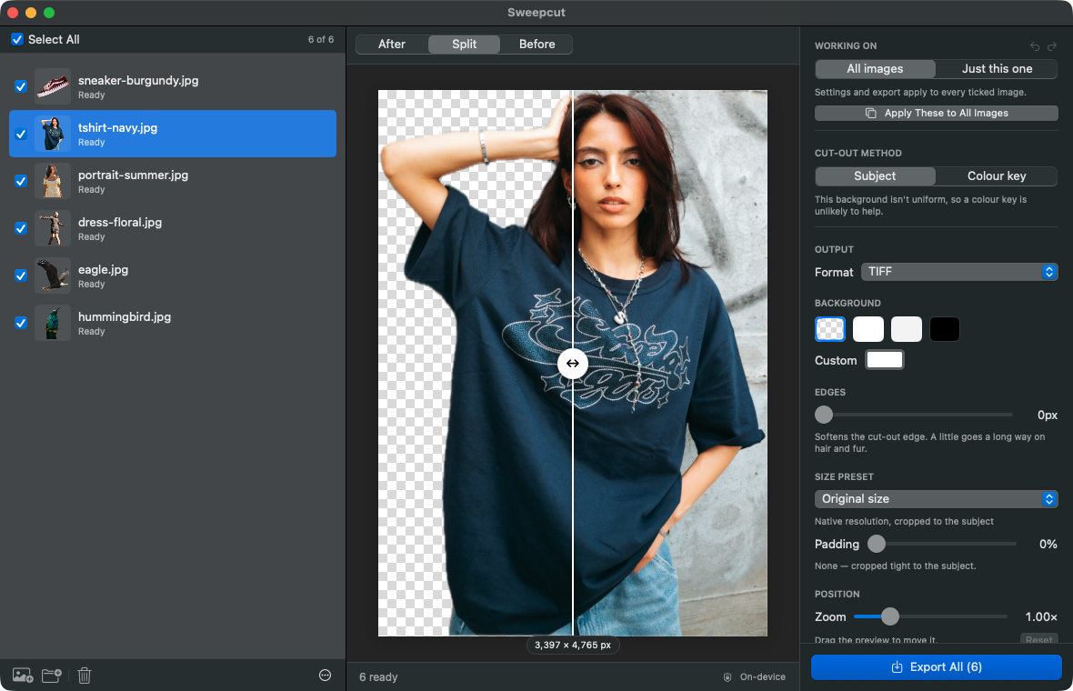Click the sneaker-burgundy.jpg file name
1073x691 pixels.
tap(138, 81)
